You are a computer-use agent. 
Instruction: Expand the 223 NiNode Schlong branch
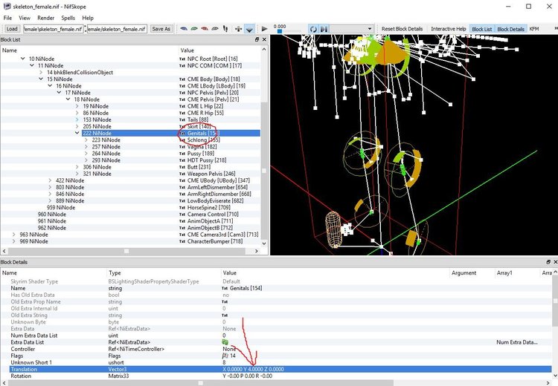tap(86, 140)
